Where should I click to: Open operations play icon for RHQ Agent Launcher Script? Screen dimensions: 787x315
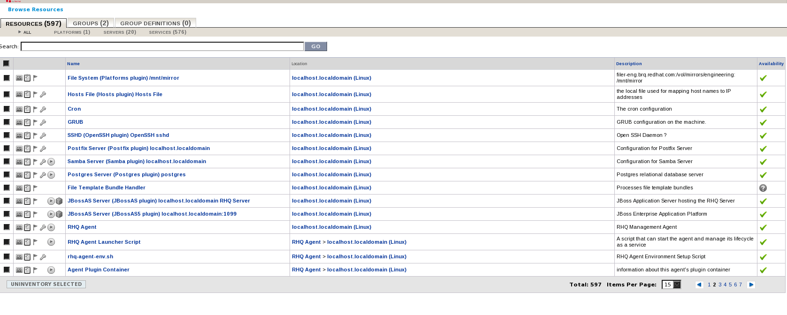[x=51, y=242]
